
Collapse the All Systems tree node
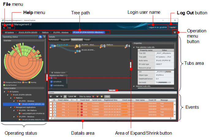tap(5, 92)
